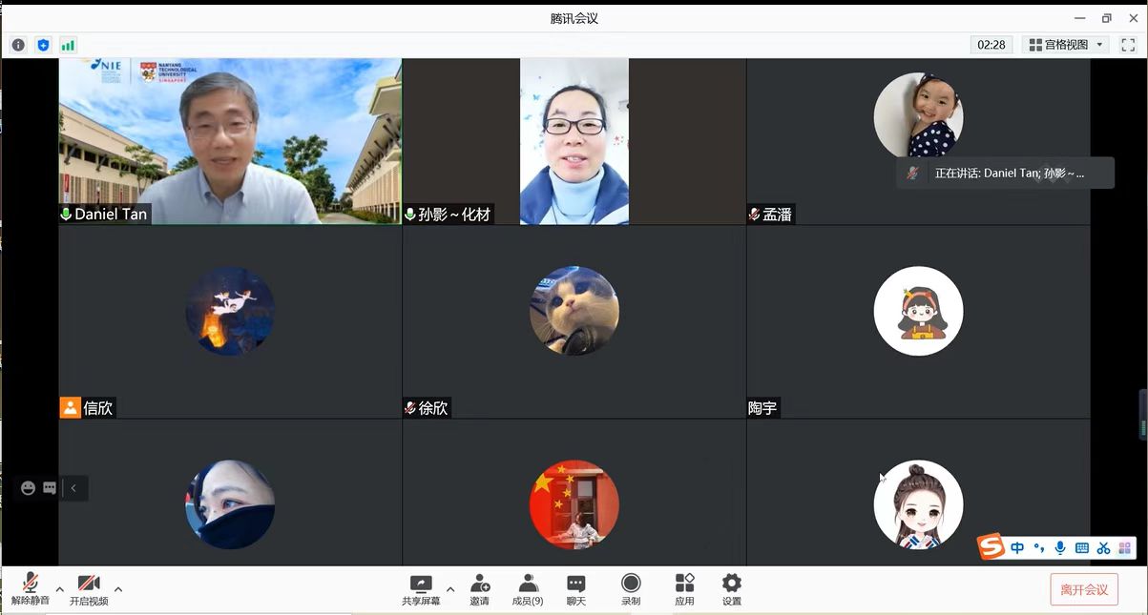
Task: Click the 离开会议 leave button
Action: point(1083,589)
